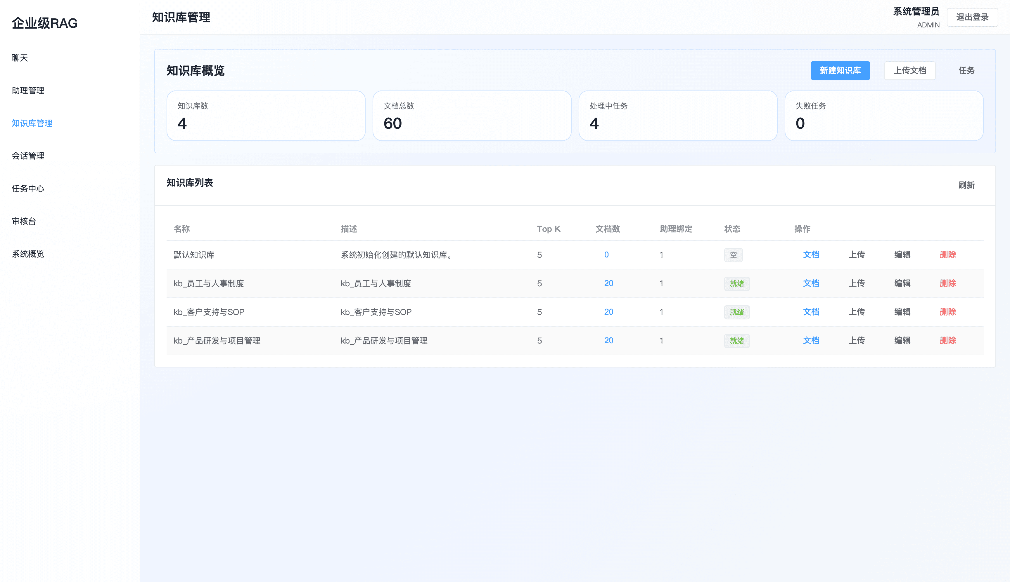
Task: Click 删除 for kb_员工与人事制度 row
Action: click(947, 283)
